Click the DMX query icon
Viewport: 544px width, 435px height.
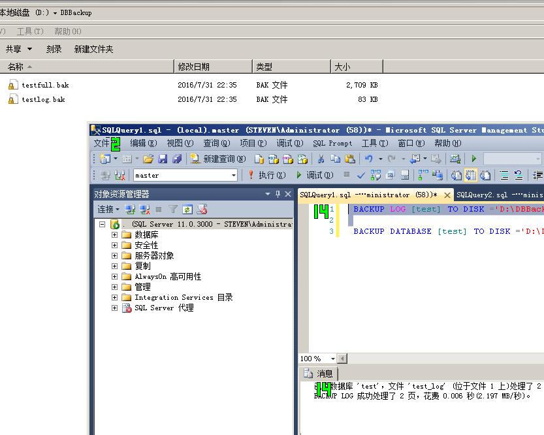[287, 159]
